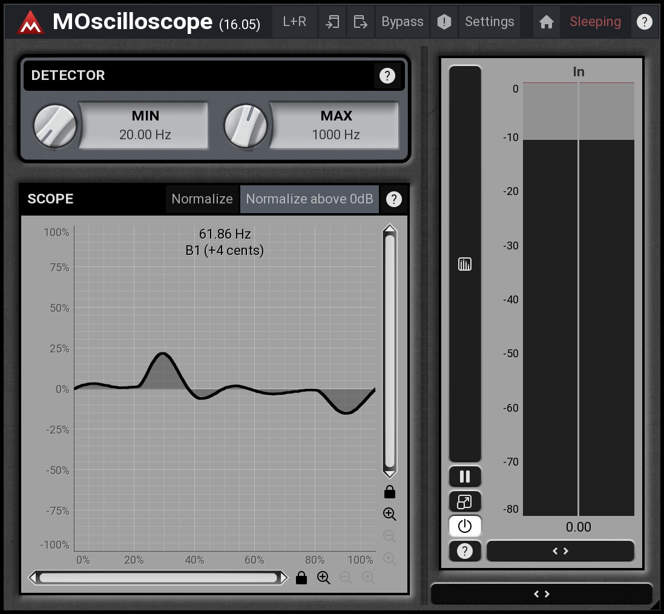The height and width of the screenshot is (614, 664).
Task: Toggle Normalize above 0dB
Action: [309, 199]
